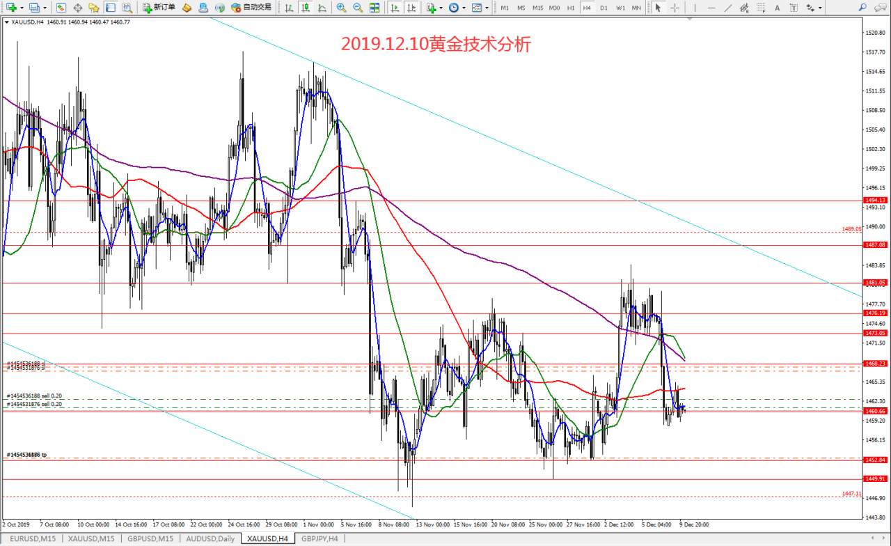This screenshot has height=546, width=891.
Task: Switch to candlestick chart view
Action: (x=306, y=7)
